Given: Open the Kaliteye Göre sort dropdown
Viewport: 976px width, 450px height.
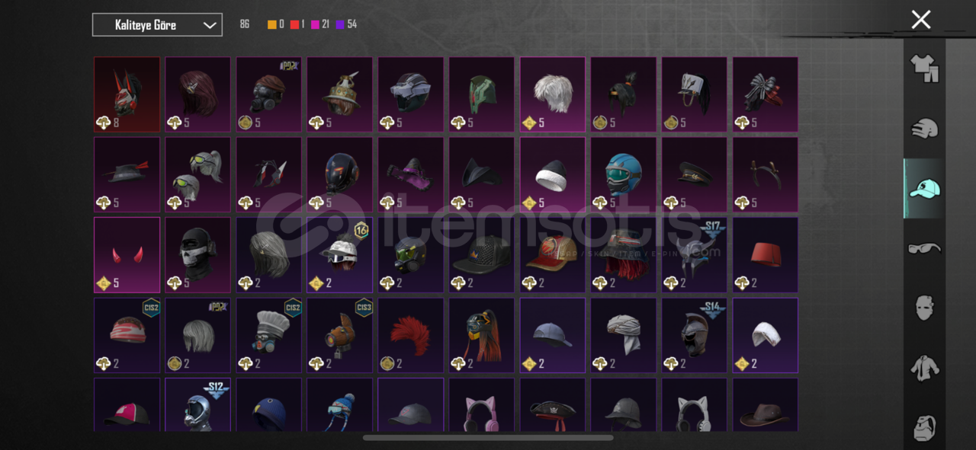Looking at the screenshot, I should [157, 25].
